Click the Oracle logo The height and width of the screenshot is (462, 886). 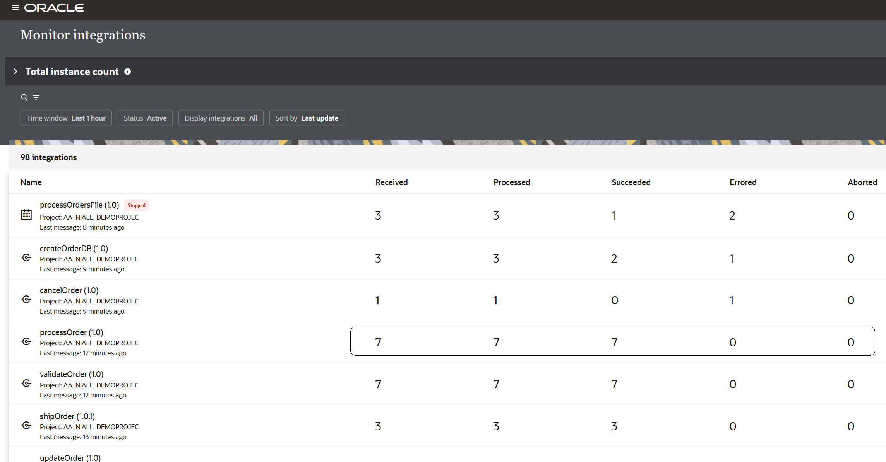pyautogui.click(x=54, y=8)
